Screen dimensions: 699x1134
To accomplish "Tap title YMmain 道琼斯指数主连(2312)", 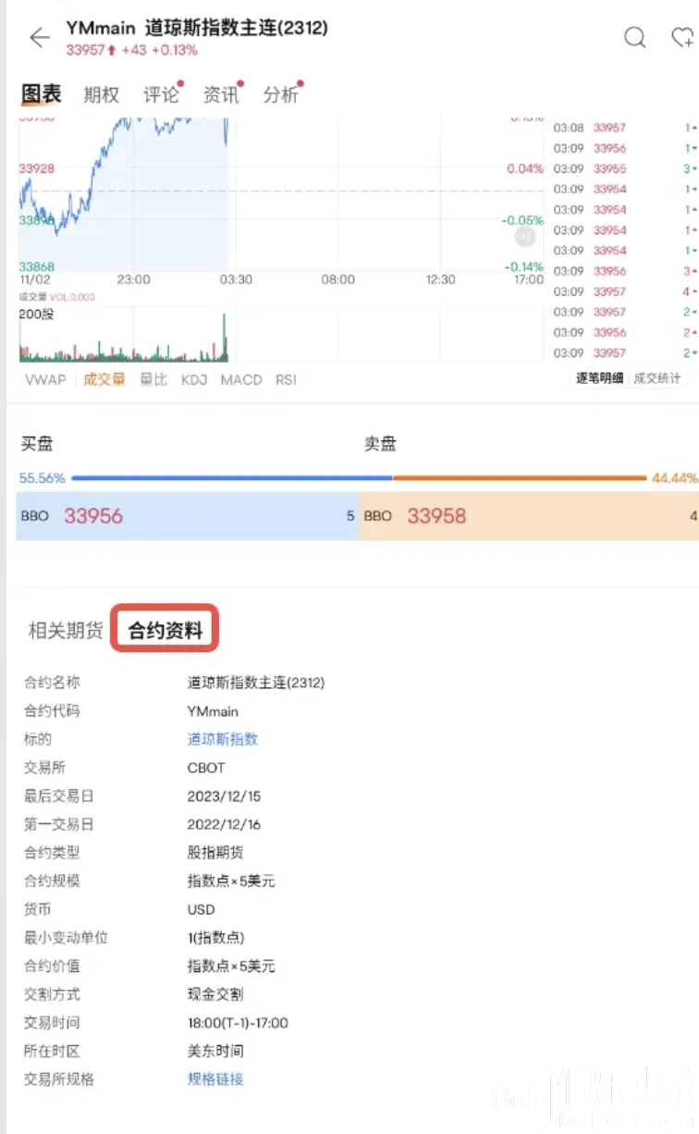I will (197, 29).
